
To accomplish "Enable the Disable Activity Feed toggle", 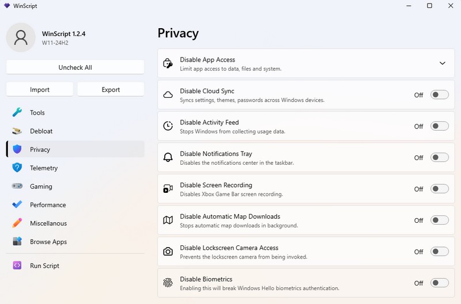I will [x=439, y=126].
